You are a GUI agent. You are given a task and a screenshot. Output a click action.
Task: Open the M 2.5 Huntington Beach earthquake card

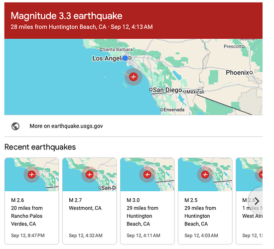pos(205,201)
